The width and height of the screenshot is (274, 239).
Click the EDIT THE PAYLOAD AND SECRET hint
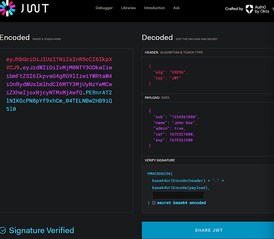[197, 39]
